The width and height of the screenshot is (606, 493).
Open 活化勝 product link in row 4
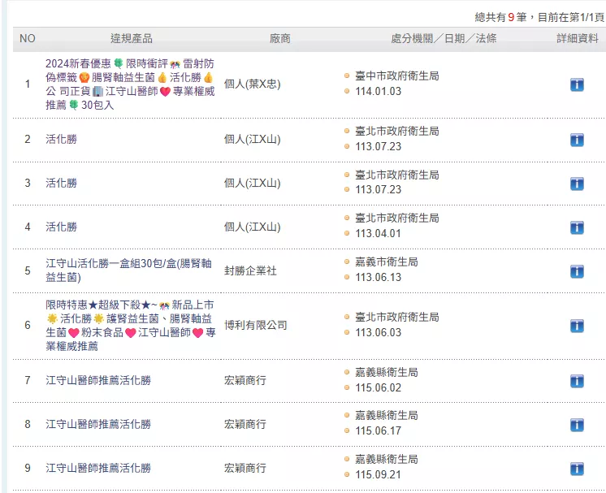pos(62,227)
